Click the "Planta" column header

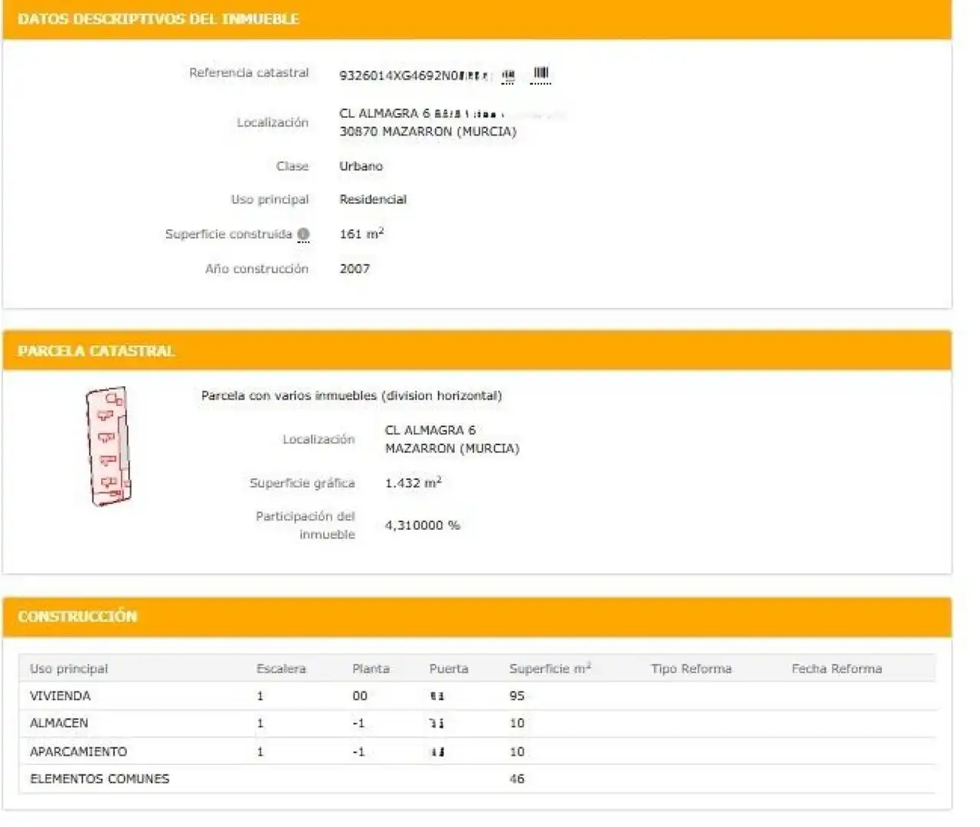[x=371, y=669]
